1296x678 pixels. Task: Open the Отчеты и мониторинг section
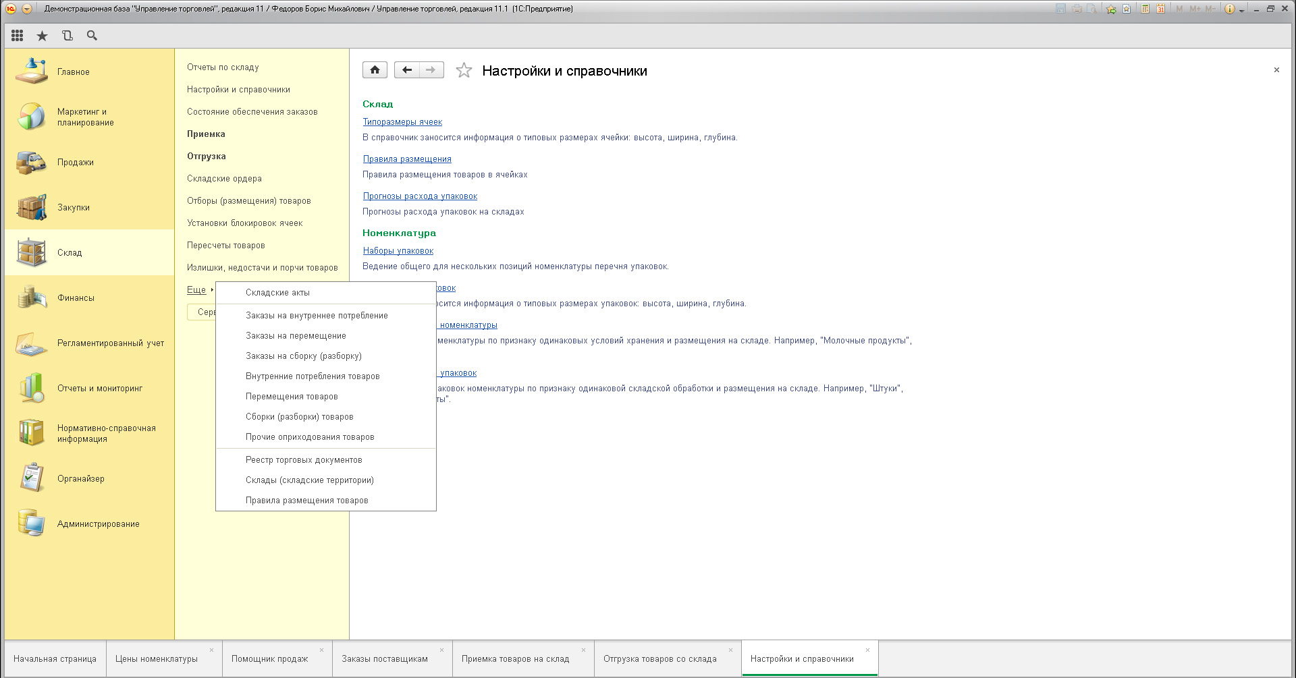pos(89,388)
